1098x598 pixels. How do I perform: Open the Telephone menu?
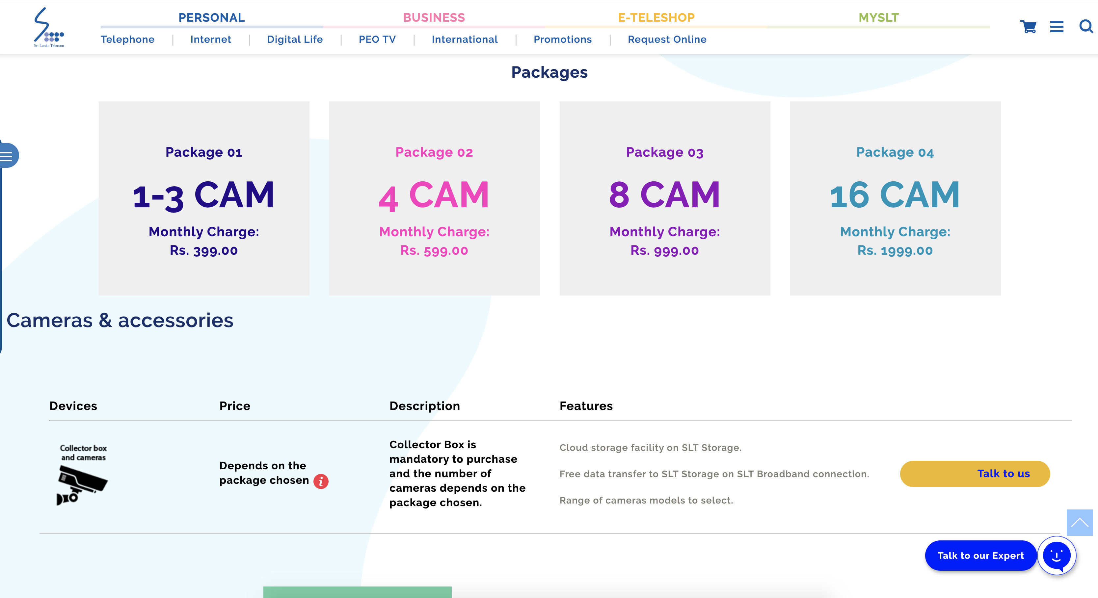click(127, 39)
